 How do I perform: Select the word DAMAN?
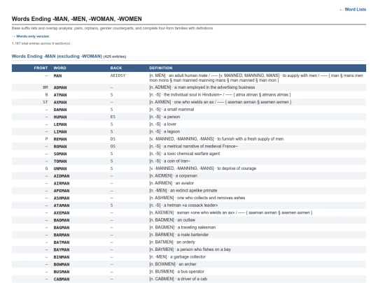pyautogui.click(x=60, y=110)
